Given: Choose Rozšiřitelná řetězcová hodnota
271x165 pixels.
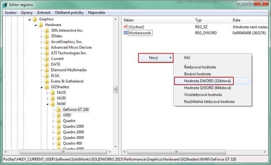Looking at the screenshot, I should coord(212,102).
